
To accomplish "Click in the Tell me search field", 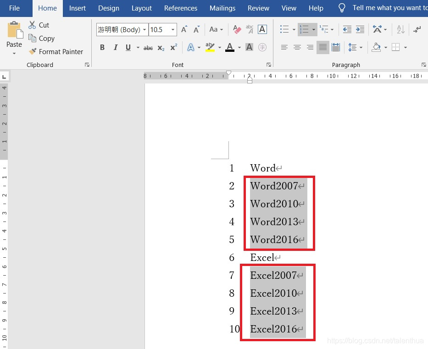I will tap(390, 8).
